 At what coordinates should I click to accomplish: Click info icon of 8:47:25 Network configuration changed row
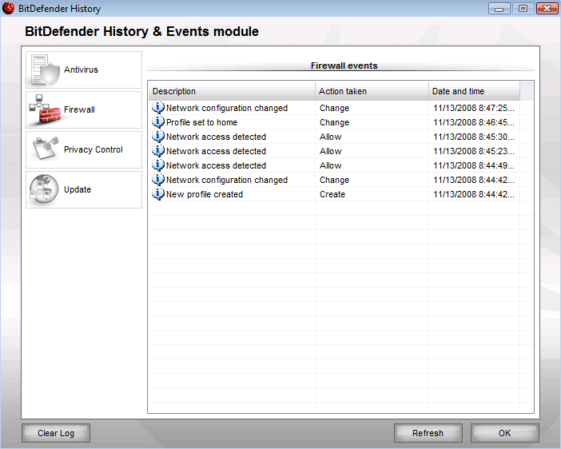click(x=158, y=108)
